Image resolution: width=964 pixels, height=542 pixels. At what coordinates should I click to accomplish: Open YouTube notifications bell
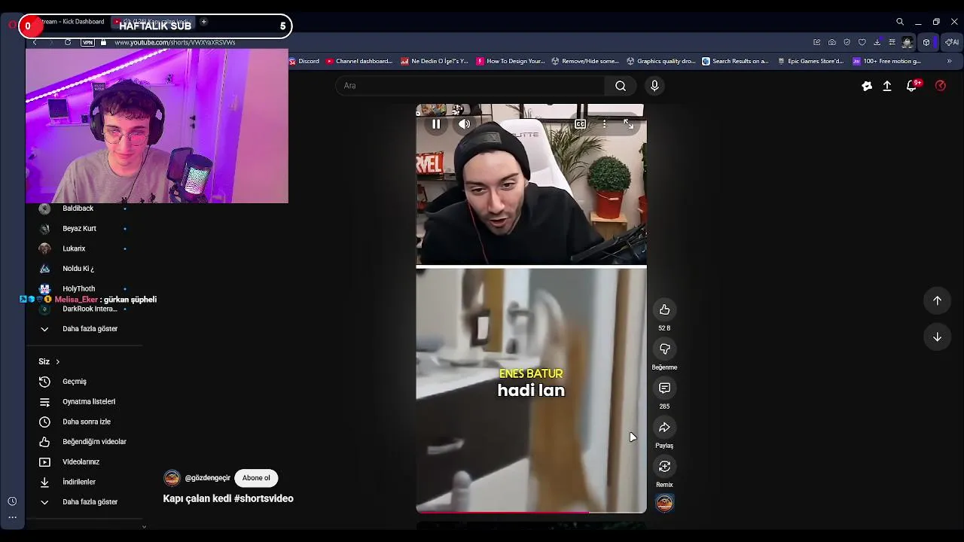[x=911, y=86]
